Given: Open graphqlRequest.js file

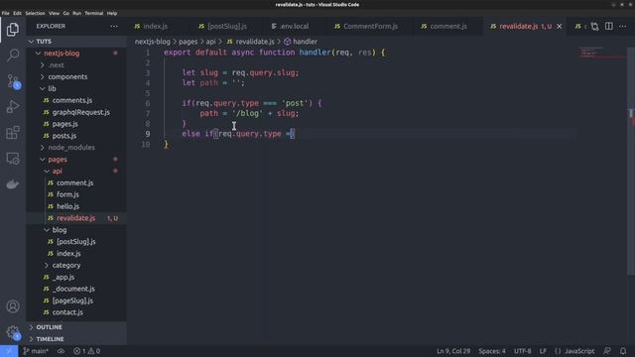Looking at the screenshot, I should pos(76,112).
